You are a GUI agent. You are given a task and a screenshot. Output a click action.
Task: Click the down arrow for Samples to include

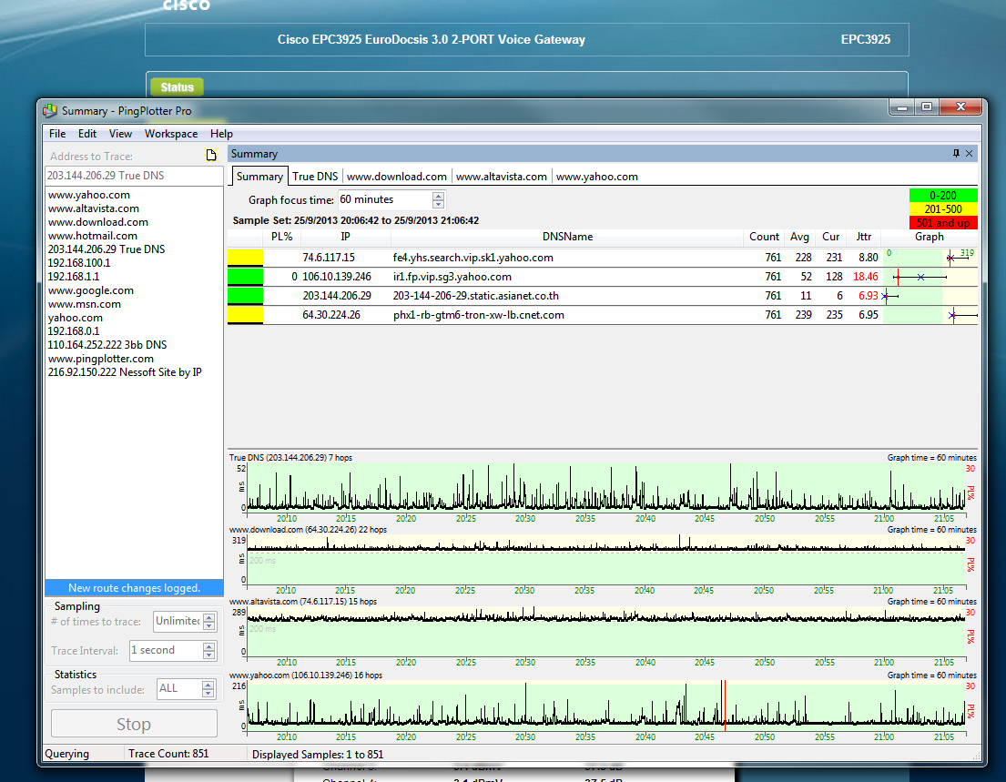click(209, 694)
